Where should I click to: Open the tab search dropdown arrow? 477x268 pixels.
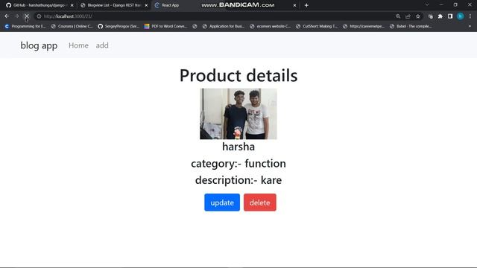427,5
